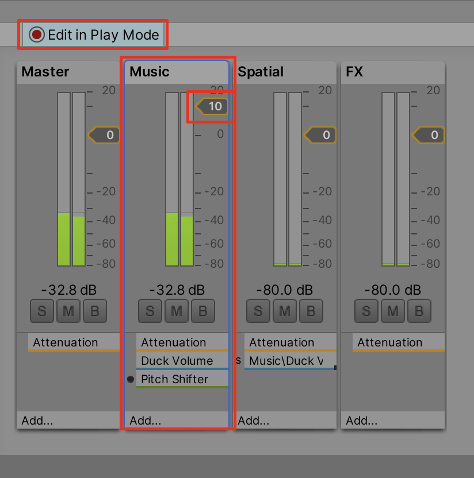Image resolution: width=474 pixels, height=478 pixels.
Task: Click the Music VU meter bars
Action: click(179, 179)
